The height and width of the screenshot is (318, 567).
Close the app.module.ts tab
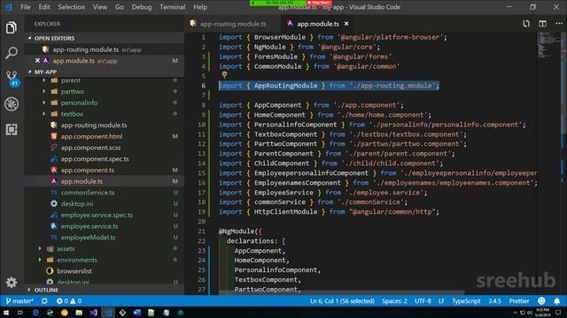pyautogui.click(x=346, y=24)
